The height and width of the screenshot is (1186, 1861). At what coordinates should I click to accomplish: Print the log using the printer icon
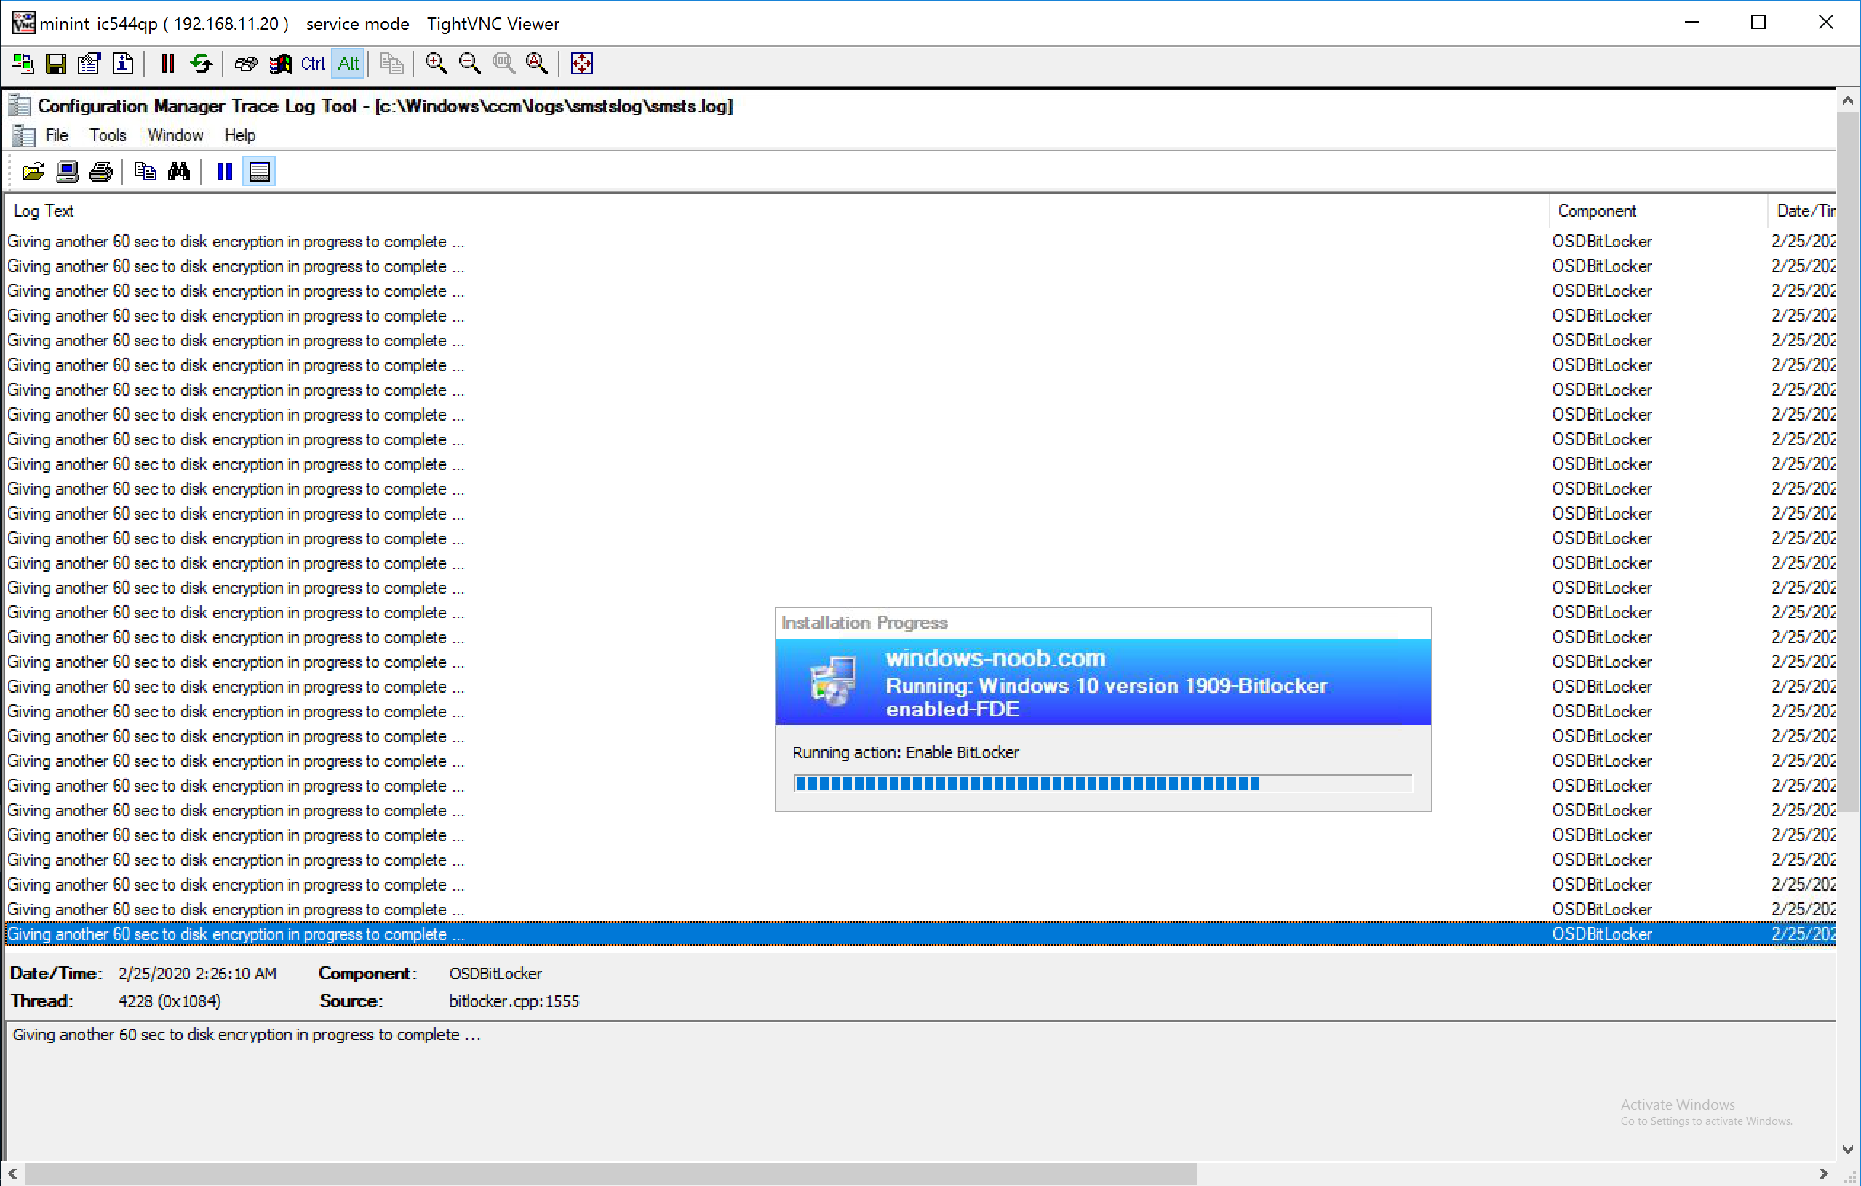point(100,172)
